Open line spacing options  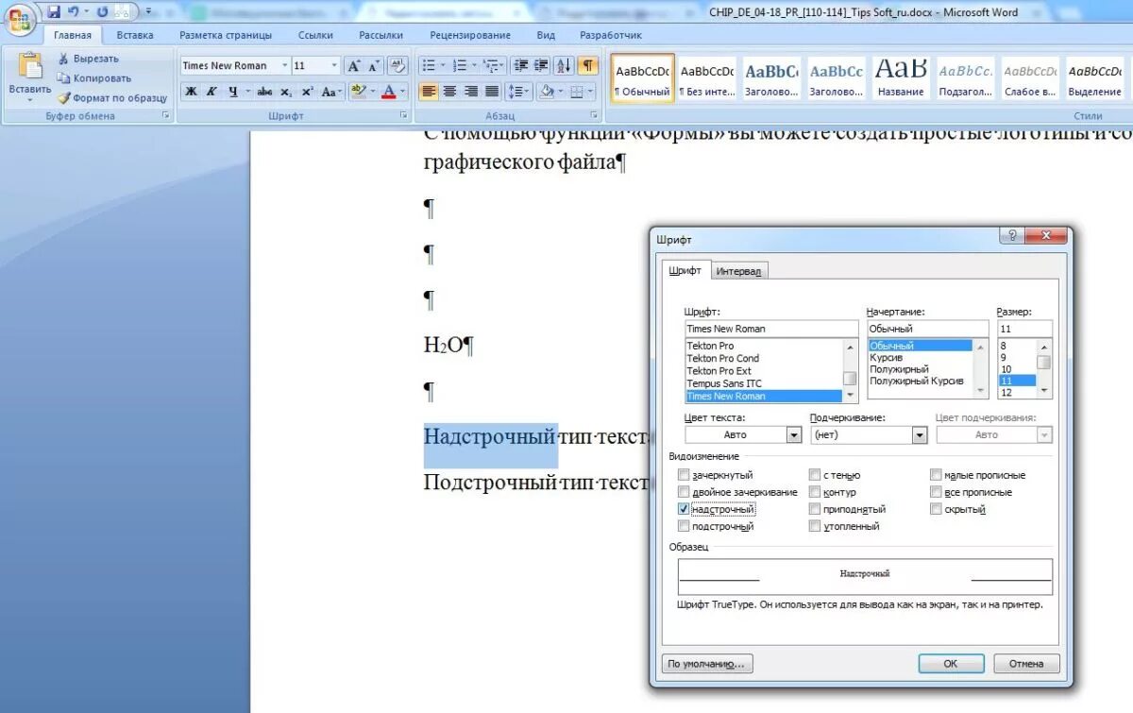pos(518,92)
